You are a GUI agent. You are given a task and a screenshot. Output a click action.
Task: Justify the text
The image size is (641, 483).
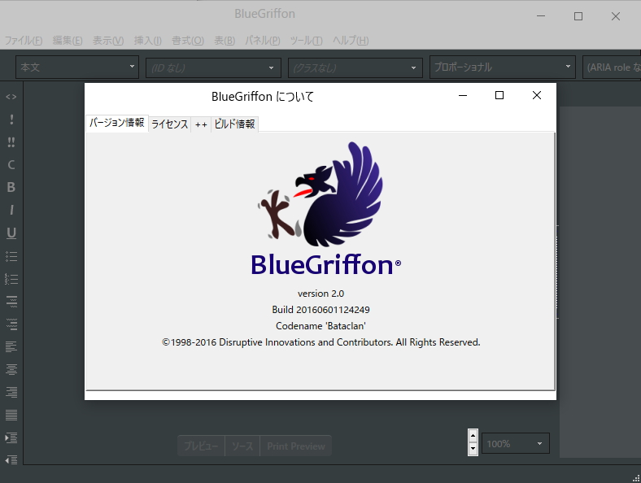[x=11, y=415]
